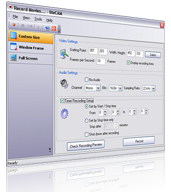
Task: Select Full Screen mode
Action: [31, 58]
